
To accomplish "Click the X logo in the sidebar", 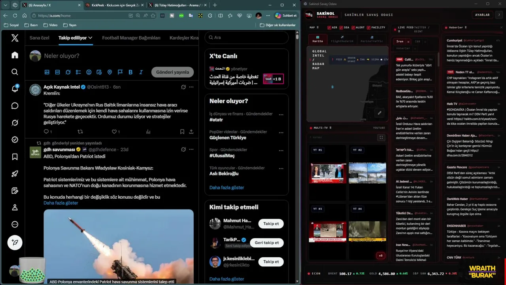I will [x=15, y=38].
